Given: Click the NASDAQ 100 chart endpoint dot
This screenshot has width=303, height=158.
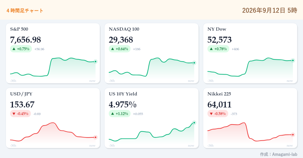Looking at the screenshot, I should tap(194, 63).
